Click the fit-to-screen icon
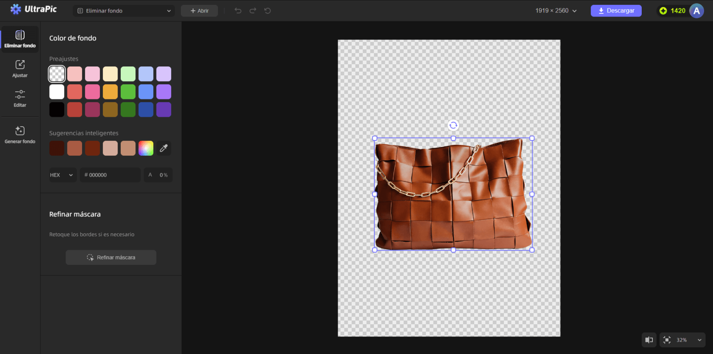The width and height of the screenshot is (713, 354). point(667,340)
